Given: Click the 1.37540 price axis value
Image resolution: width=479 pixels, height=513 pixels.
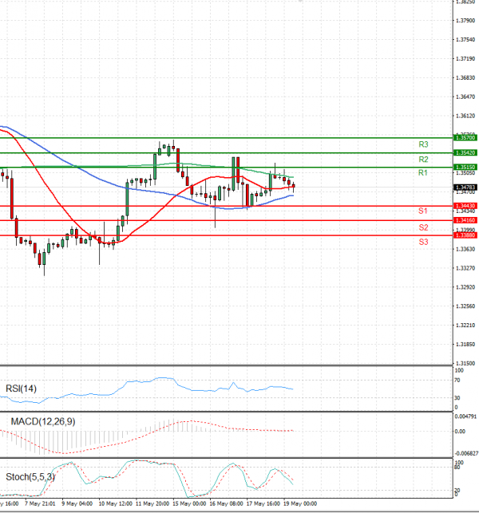Looking at the screenshot, I should click(465, 40).
